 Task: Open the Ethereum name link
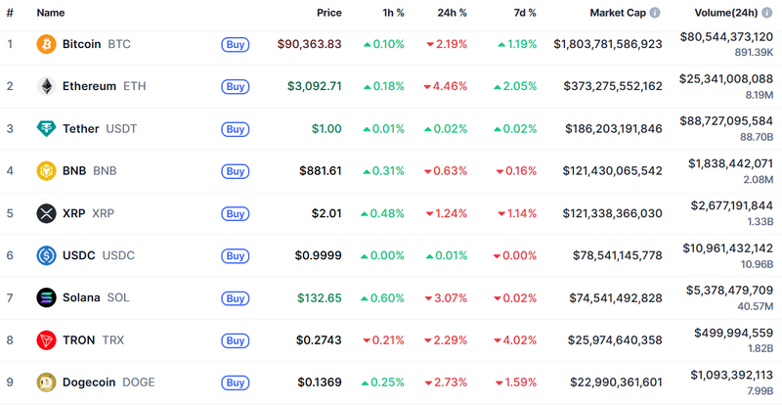(89, 86)
